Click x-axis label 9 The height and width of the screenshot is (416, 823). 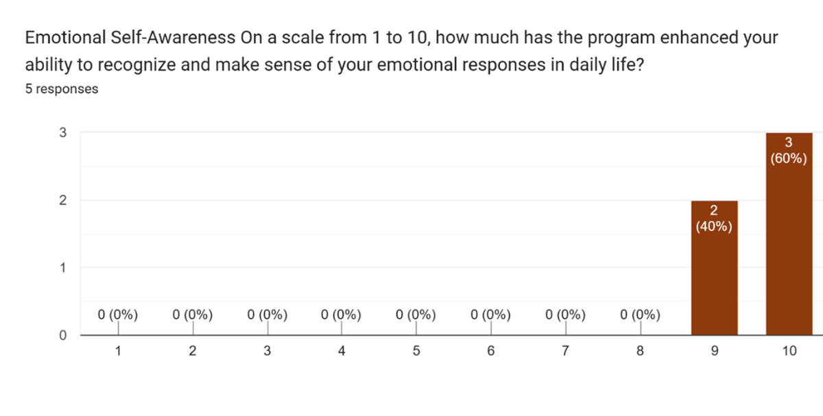(x=714, y=352)
